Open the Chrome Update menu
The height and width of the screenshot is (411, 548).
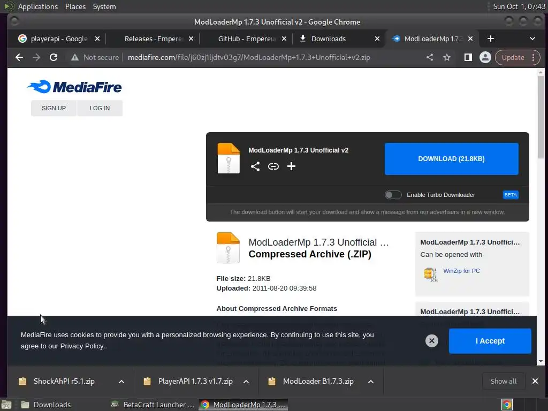[x=517, y=57]
